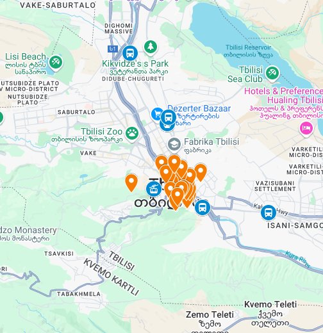Select the Kikvidze's Park tree marker
The width and height of the screenshot is (323, 333).
click(151, 47)
